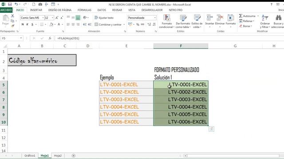Switch to Hoja2 sheet tab
Screen dimensions: 284x159
tap(58, 155)
